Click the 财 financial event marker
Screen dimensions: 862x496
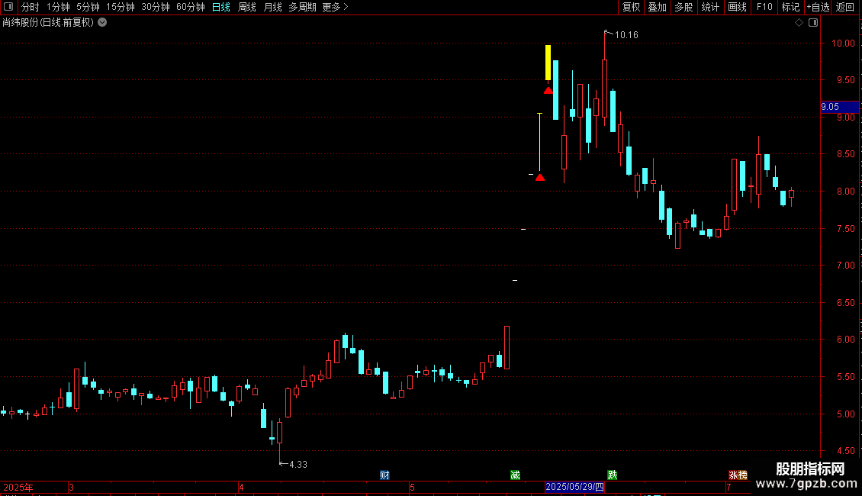point(384,475)
